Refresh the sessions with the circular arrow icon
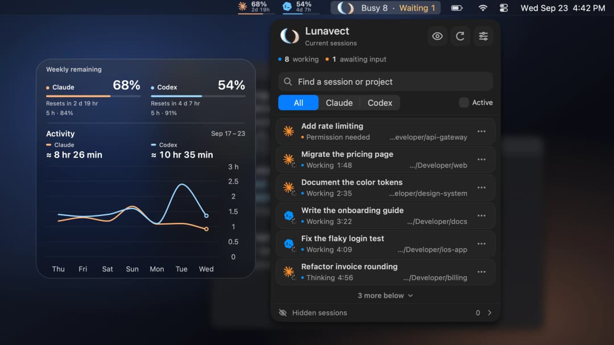 pos(460,36)
